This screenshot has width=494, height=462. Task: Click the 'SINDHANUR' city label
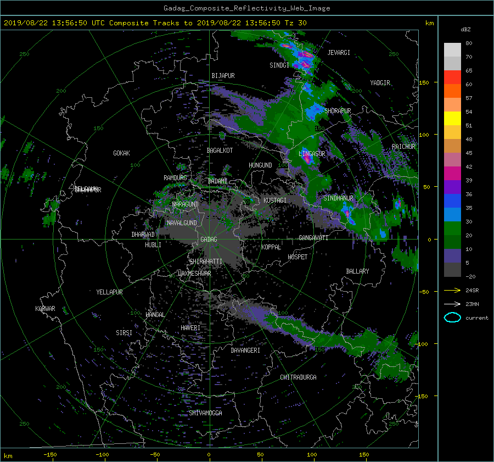tap(338, 198)
